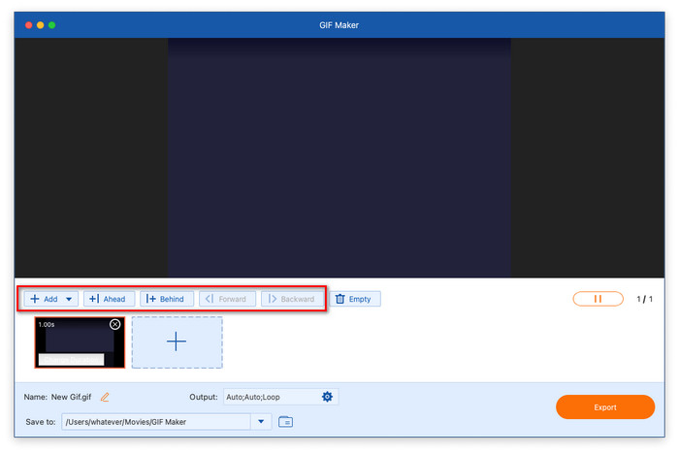Move frame using the Backward button

291,299
